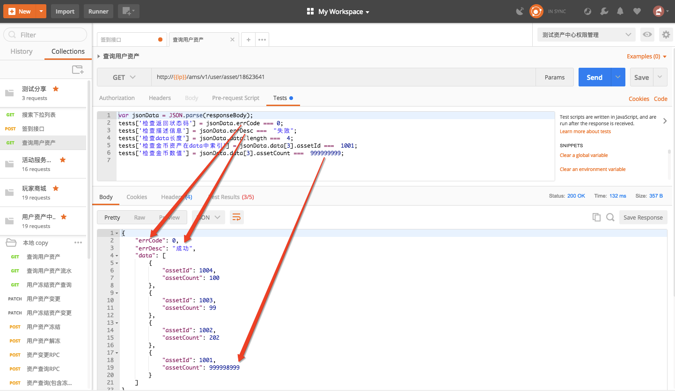675x392 pixels.
Task: Open the Send button dropdown arrow
Action: 618,78
